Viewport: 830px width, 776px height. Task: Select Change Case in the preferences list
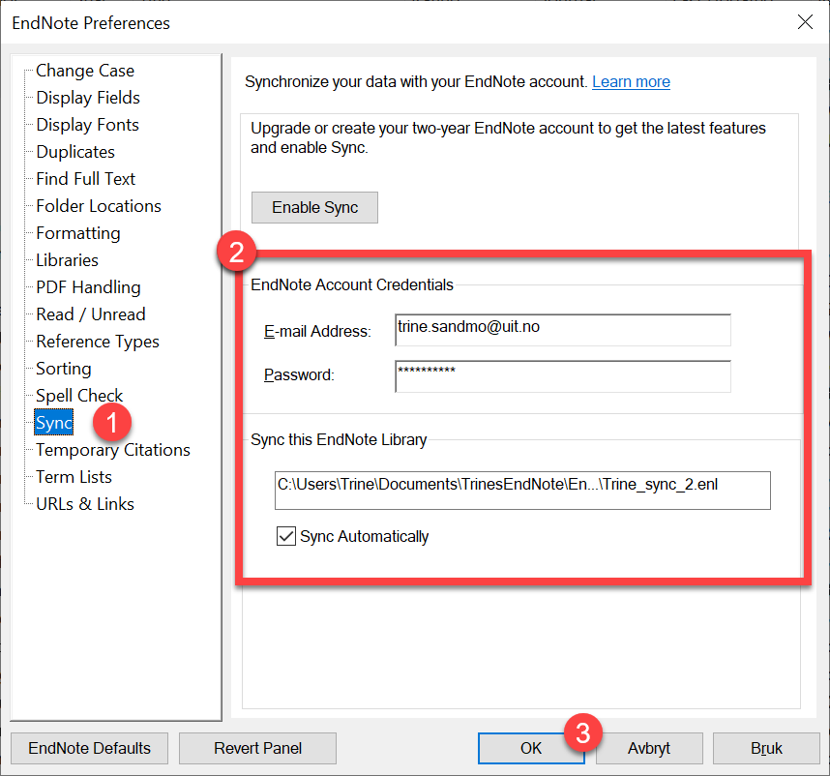point(84,71)
